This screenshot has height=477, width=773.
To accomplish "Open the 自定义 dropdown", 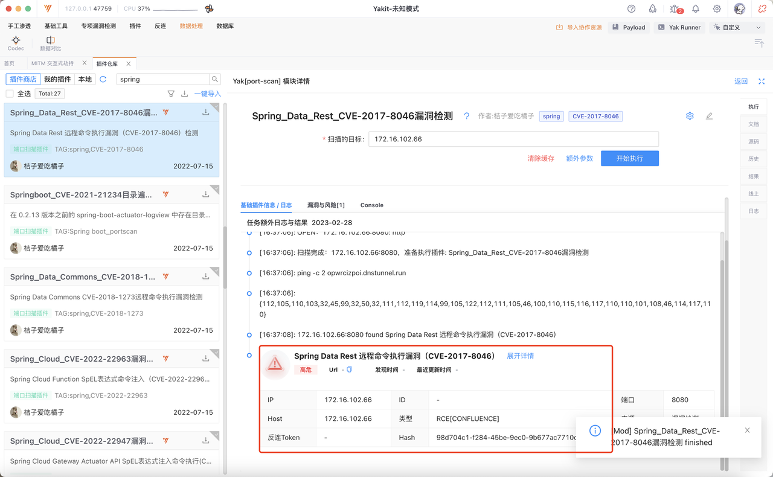I will [x=737, y=27].
